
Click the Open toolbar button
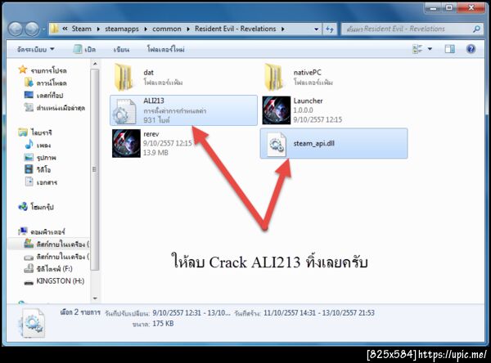coord(84,49)
